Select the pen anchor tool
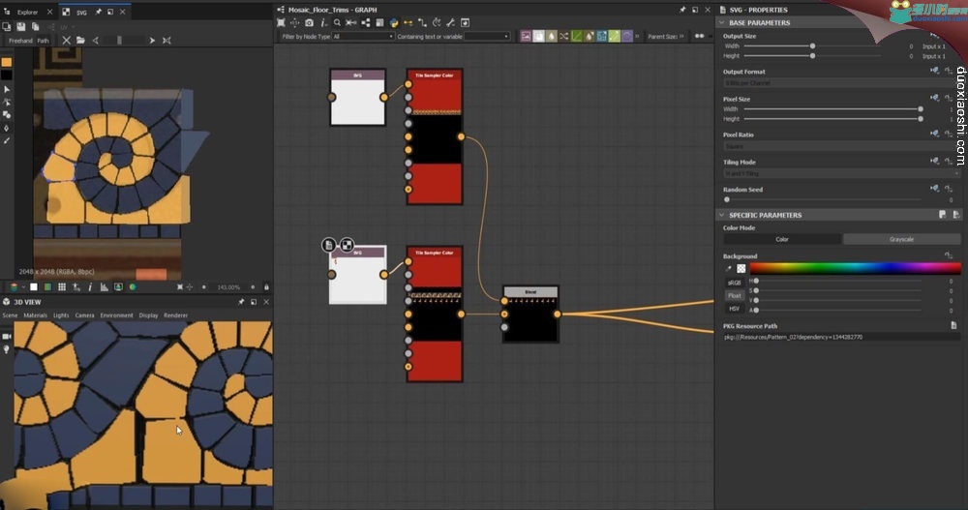 click(x=7, y=128)
